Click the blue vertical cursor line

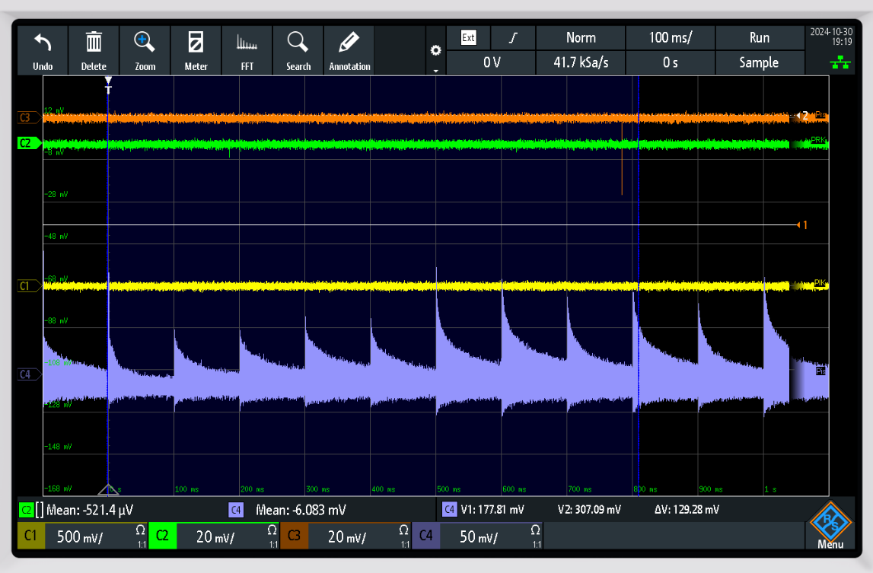(x=638, y=228)
